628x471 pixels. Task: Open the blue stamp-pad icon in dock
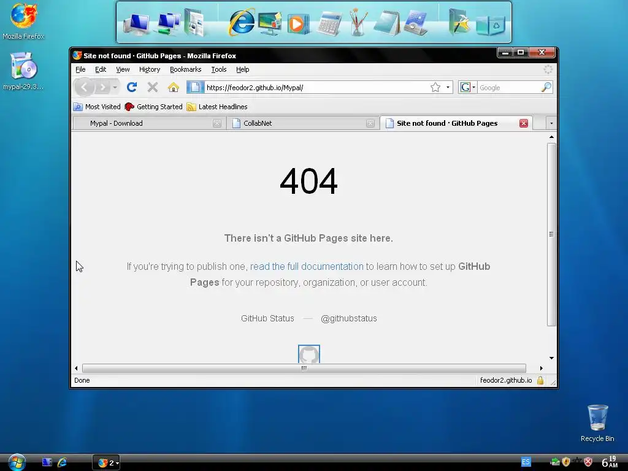pyautogui.click(x=416, y=23)
